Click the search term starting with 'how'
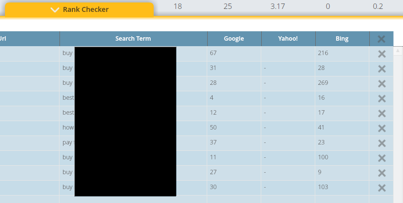Viewport: 403px width, 203px height. [68, 128]
